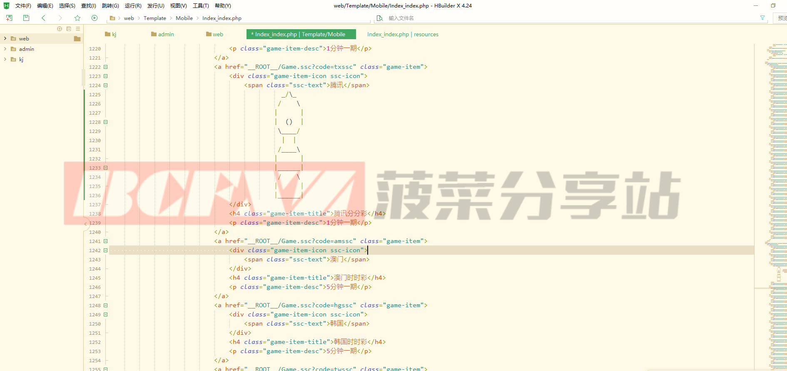Click the collapse-all icon in project panel

click(69, 29)
